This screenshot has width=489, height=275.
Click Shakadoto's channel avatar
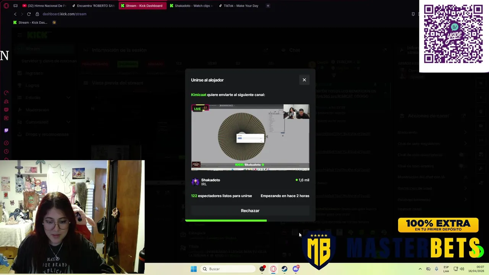[195, 182]
